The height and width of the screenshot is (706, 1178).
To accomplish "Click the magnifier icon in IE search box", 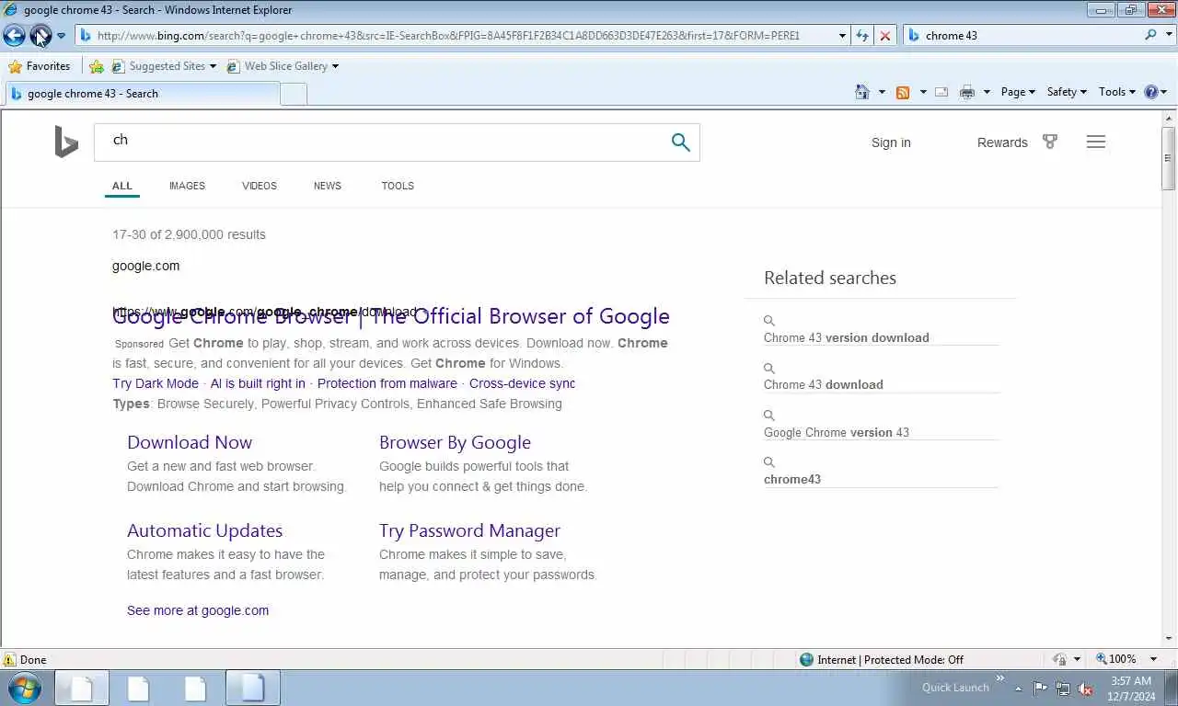I will [x=1150, y=35].
